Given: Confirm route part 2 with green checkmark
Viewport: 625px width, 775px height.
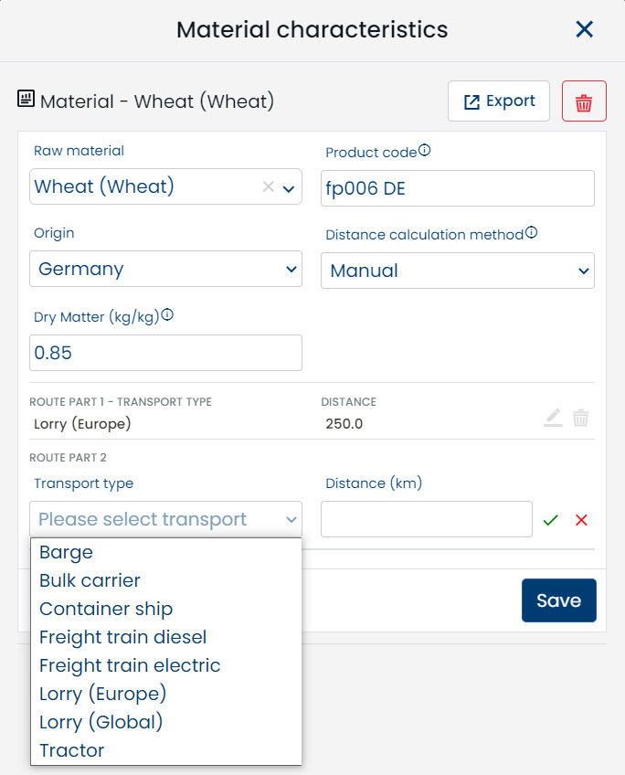Looking at the screenshot, I should [550, 520].
